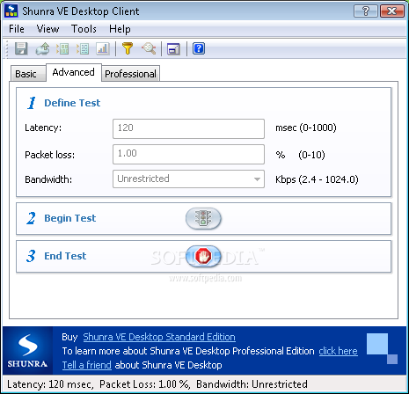This screenshot has width=409, height=394.
Task: Close the Shunra VE Desktop Client window
Action: 392,11
